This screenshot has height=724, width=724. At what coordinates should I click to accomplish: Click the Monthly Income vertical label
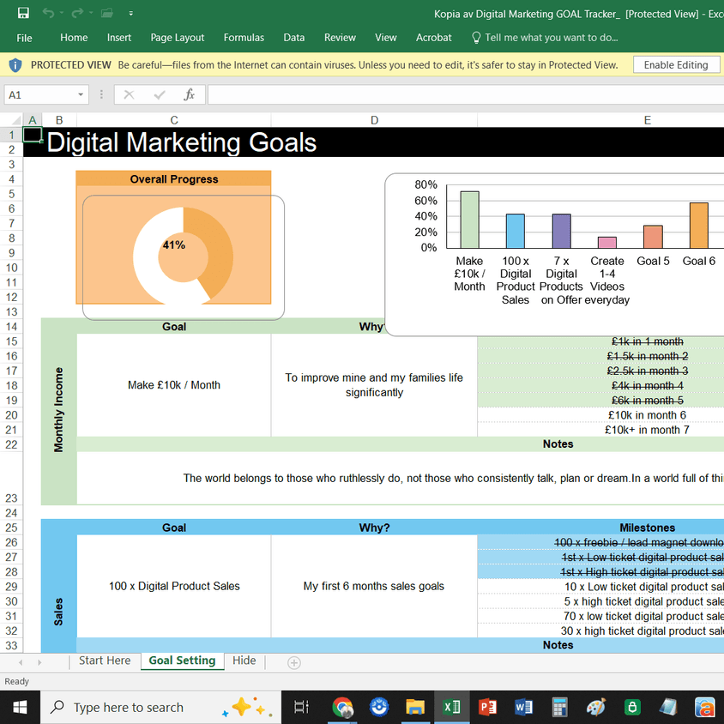pos(58,410)
